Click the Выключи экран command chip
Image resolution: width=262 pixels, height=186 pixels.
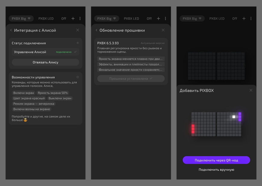tap(60, 98)
